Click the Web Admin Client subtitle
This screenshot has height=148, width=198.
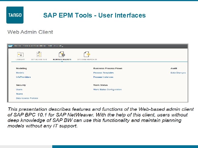[x=30, y=32]
